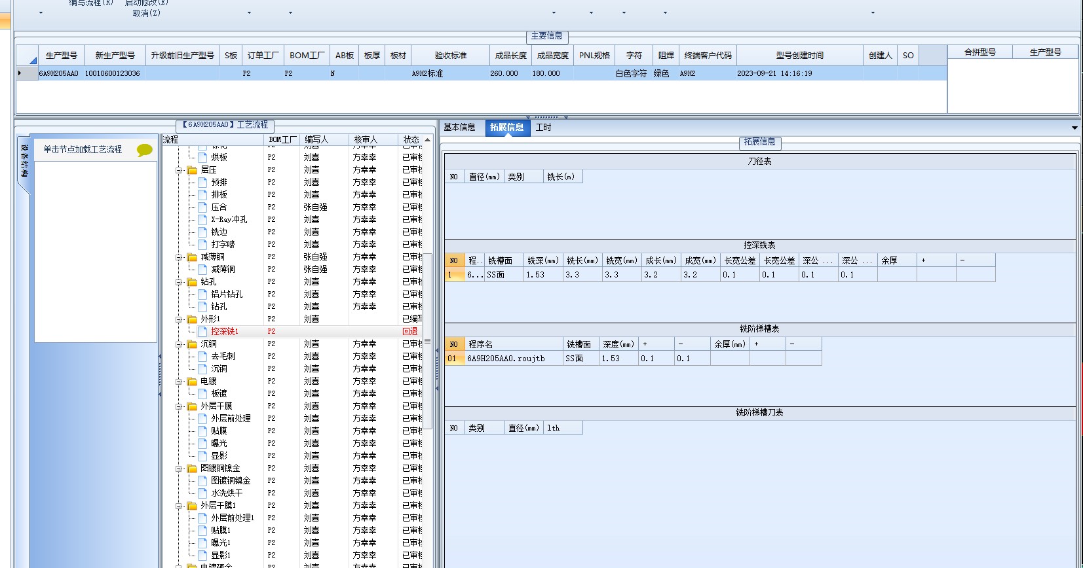Click the document icon beside 去毛刺
The width and height of the screenshot is (1083, 568).
202,356
